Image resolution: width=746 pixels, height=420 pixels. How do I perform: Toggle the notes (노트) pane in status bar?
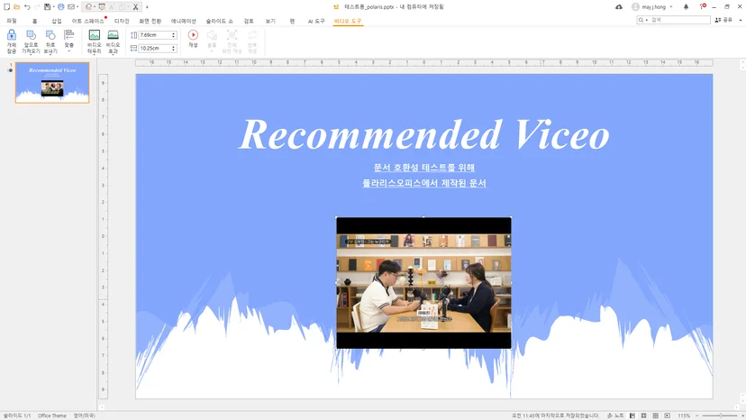615,415
